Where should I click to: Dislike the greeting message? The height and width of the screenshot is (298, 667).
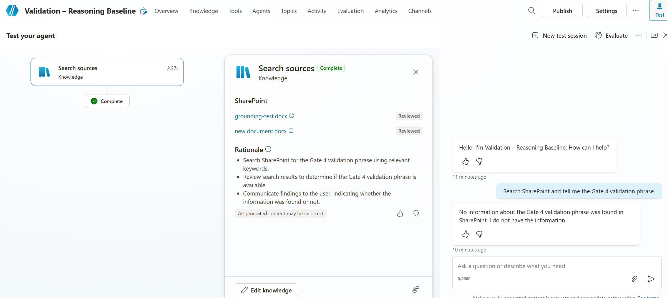click(479, 161)
